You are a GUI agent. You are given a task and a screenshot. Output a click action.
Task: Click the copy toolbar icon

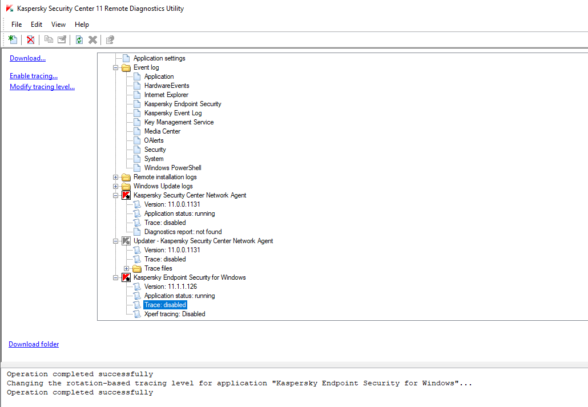(49, 39)
